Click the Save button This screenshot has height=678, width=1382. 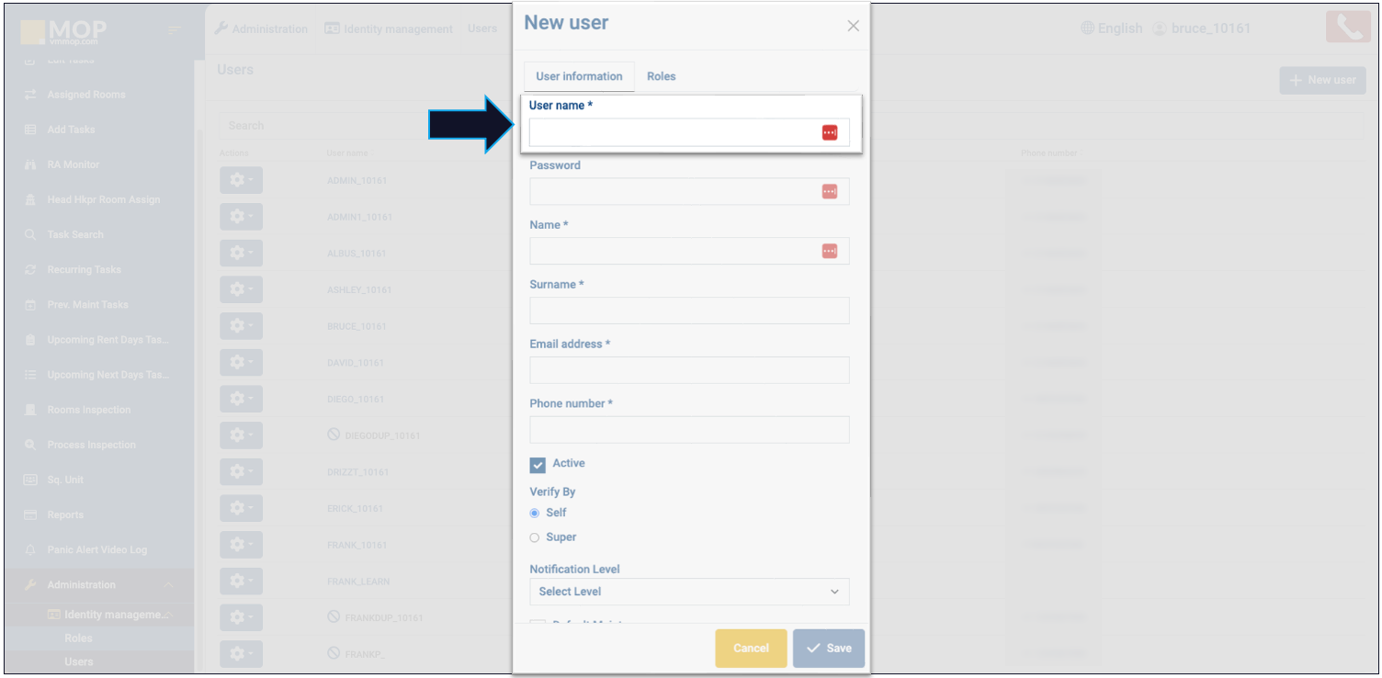[x=828, y=649]
